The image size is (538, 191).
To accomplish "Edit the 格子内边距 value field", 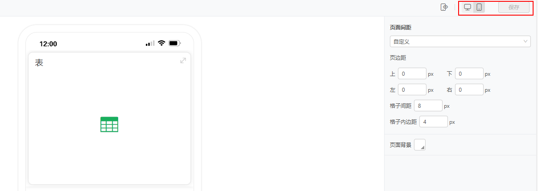I will pyautogui.click(x=434, y=122).
